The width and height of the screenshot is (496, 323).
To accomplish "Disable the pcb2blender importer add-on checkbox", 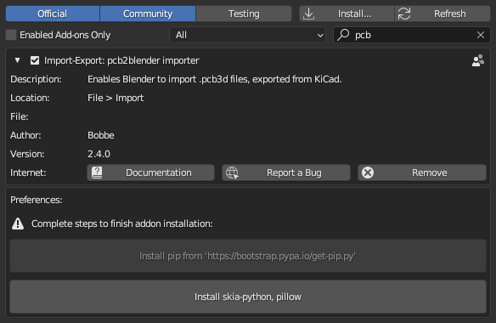I will pos(35,60).
